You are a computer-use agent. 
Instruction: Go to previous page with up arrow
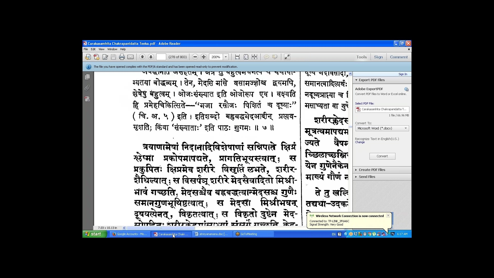click(x=142, y=57)
